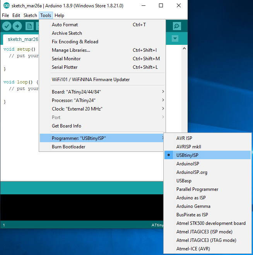The height and width of the screenshot is (255, 253).
Task: Expand the Programmer USBtinyISP submenu
Action: point(102,138)
